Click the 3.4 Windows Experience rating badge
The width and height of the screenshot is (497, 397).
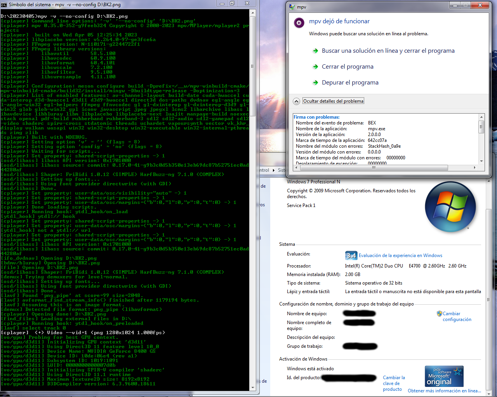(x=351, y=255)
